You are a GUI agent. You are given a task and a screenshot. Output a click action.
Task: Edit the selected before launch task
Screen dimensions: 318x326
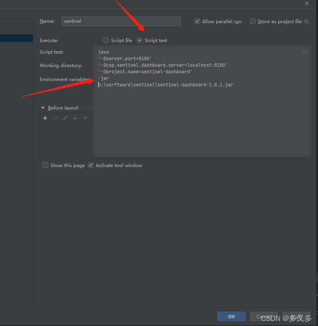pyautogui.click(x=65, y=118)
